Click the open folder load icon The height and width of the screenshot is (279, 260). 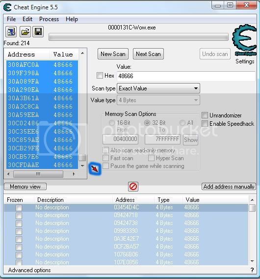[x=25, y=32]
